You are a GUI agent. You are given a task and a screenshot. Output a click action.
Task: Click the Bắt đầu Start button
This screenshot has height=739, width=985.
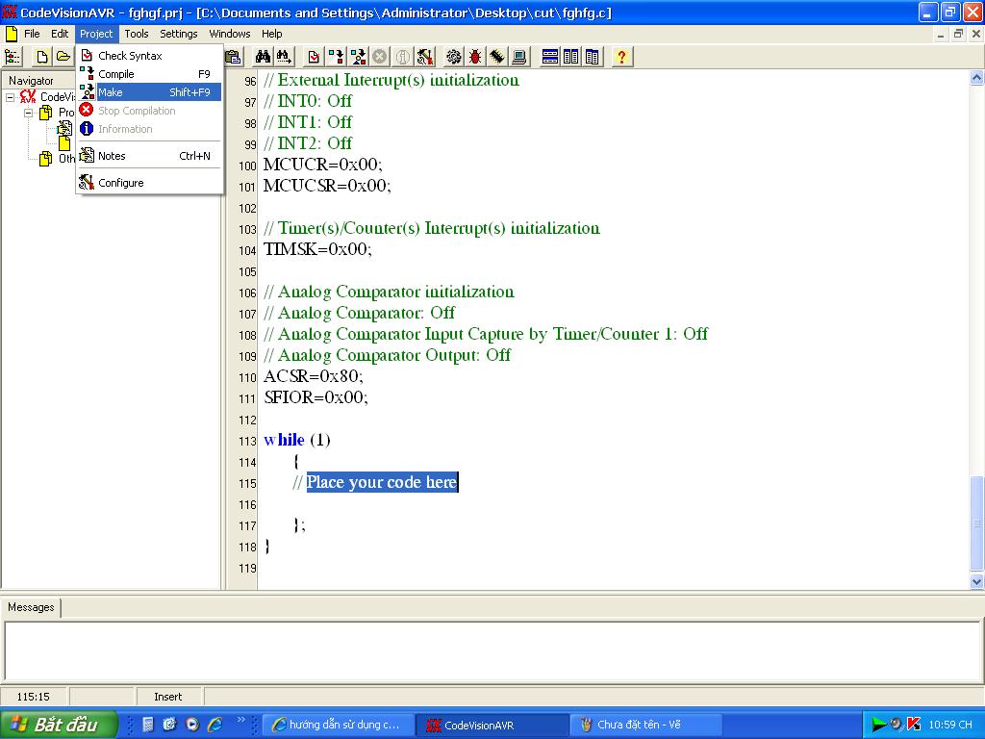[x=58, y=725]
